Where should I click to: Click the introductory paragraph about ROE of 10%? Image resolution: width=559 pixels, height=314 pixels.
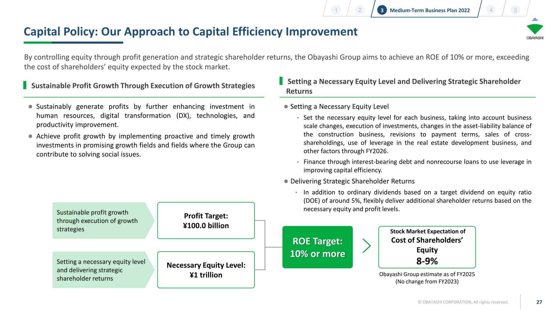coord(277,62)
